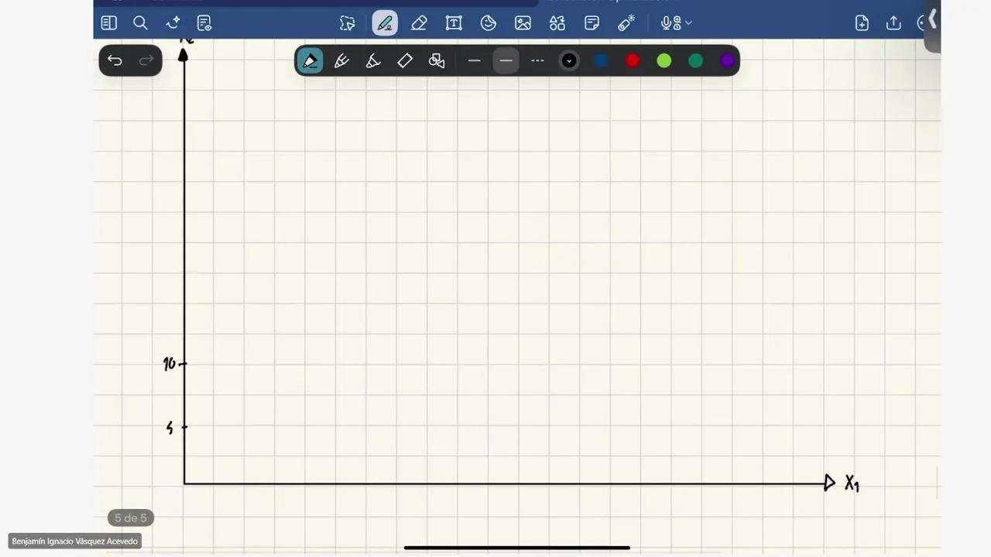Pick the purple pen color

click(x=727, y=60)
